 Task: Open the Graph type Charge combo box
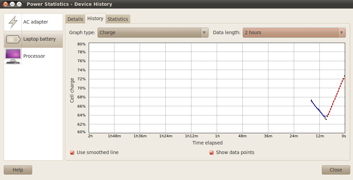153,32
